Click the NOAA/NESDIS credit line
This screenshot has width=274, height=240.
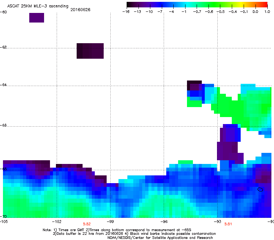coord(160,238)
